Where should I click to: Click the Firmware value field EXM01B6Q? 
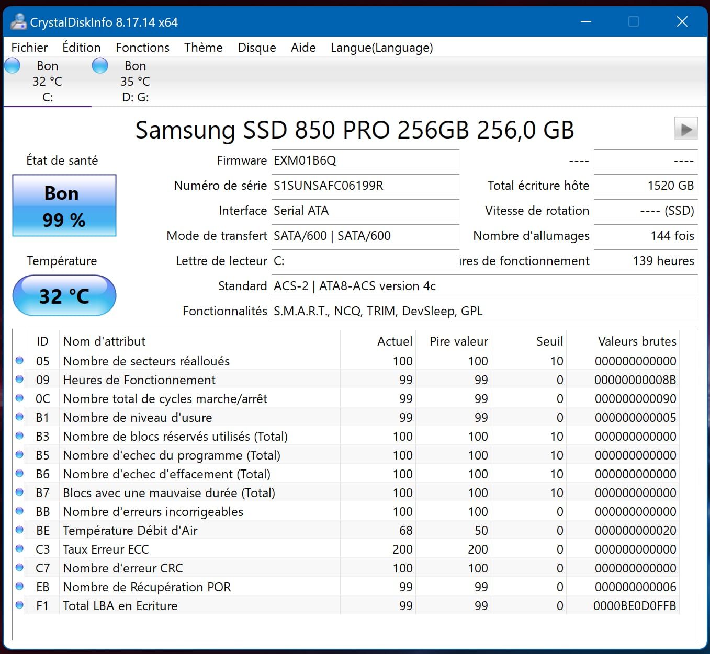click(x=365, y=160)
